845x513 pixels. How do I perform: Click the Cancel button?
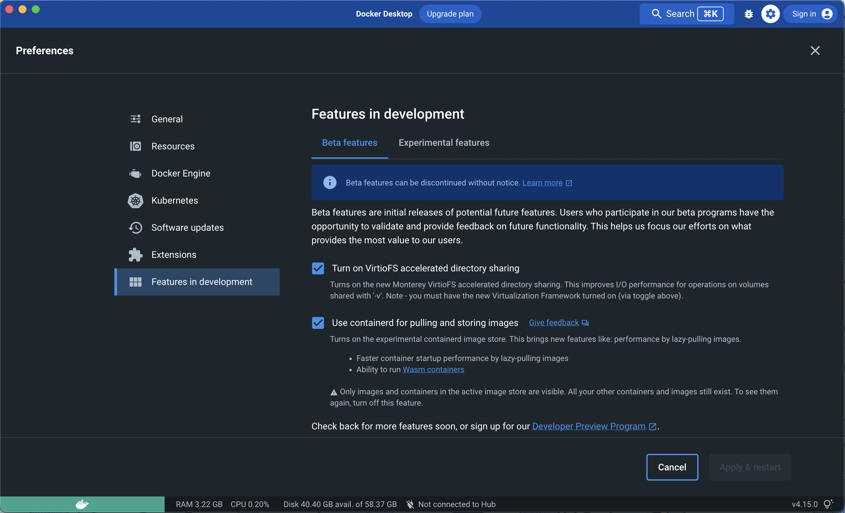672,467
